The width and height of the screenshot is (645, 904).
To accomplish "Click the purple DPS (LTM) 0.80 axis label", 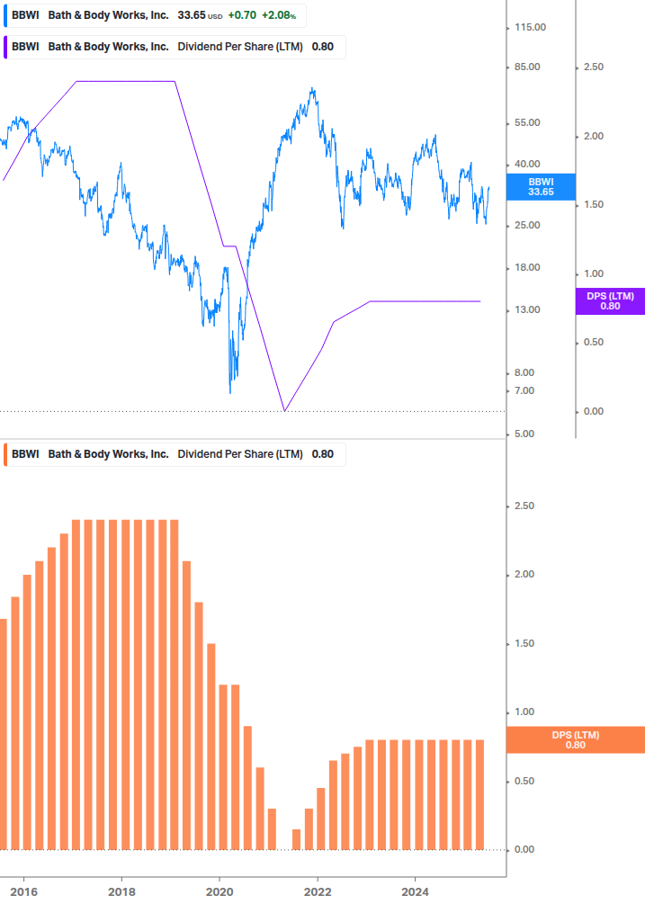I will tap(610, 301).
